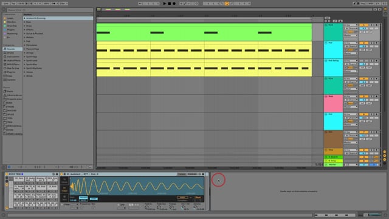389x219 pixels.
Task: Open the Max for Live category
Action: point(13,68)
